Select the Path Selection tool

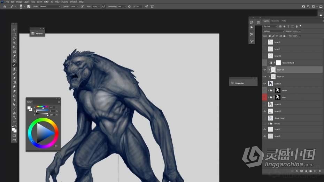(14, 104)
